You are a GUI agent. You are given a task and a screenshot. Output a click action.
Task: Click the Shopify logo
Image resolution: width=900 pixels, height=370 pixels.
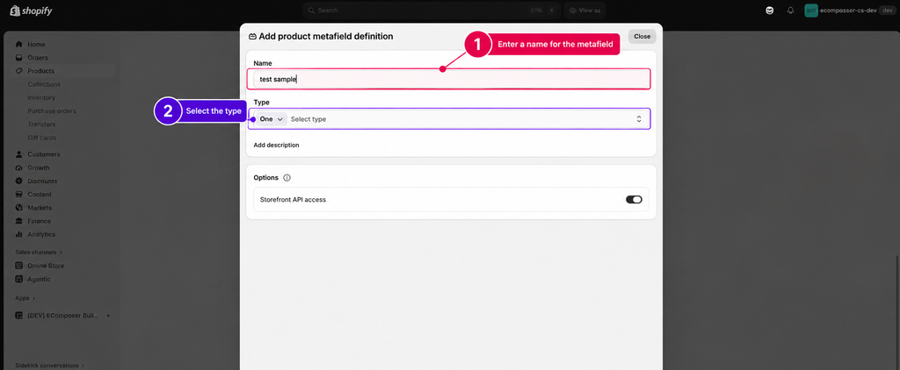point(31,11)
